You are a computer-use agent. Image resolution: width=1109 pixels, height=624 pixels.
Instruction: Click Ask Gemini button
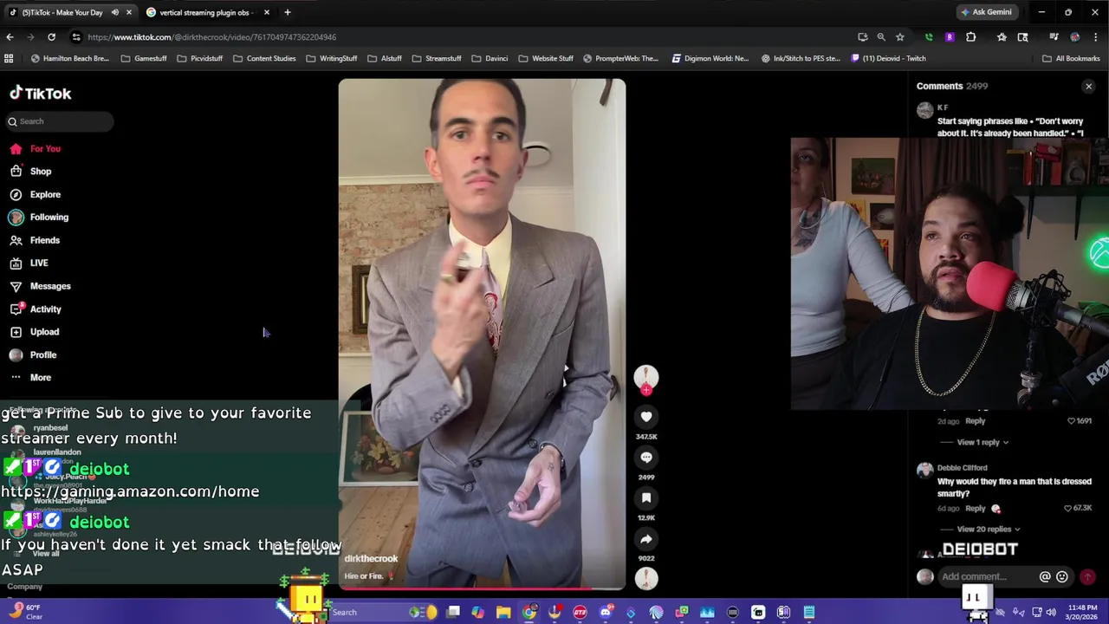[986, 12]
